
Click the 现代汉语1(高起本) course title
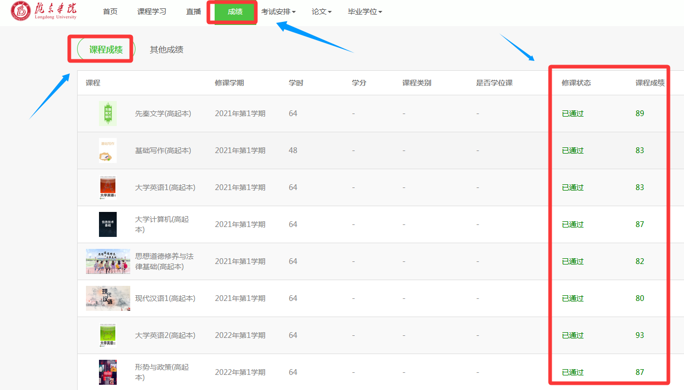165,298
